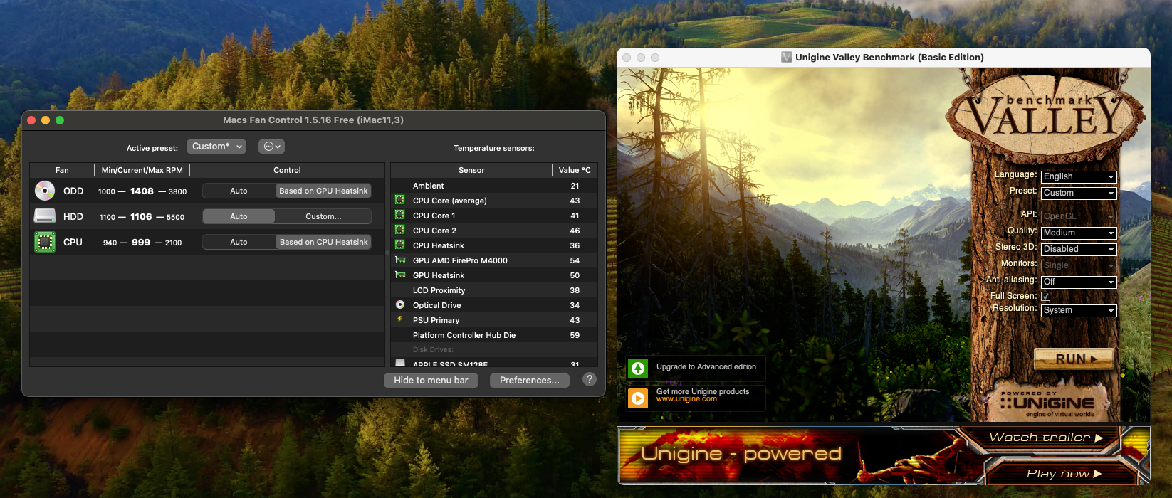Click the Powered by UNIGINE logo
This screenshot has height=498, width=1172.
[1047, 403]
